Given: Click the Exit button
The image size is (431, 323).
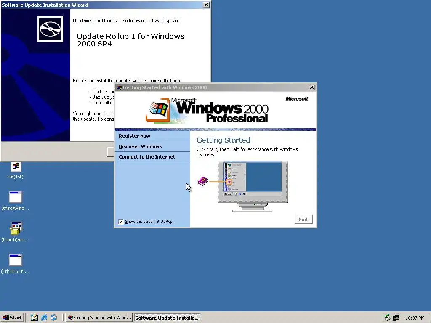Looking at the screenshot, I should [303, 220].
